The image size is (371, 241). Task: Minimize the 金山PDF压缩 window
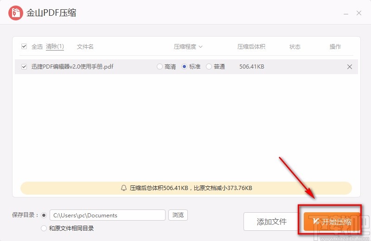(346, 13)
